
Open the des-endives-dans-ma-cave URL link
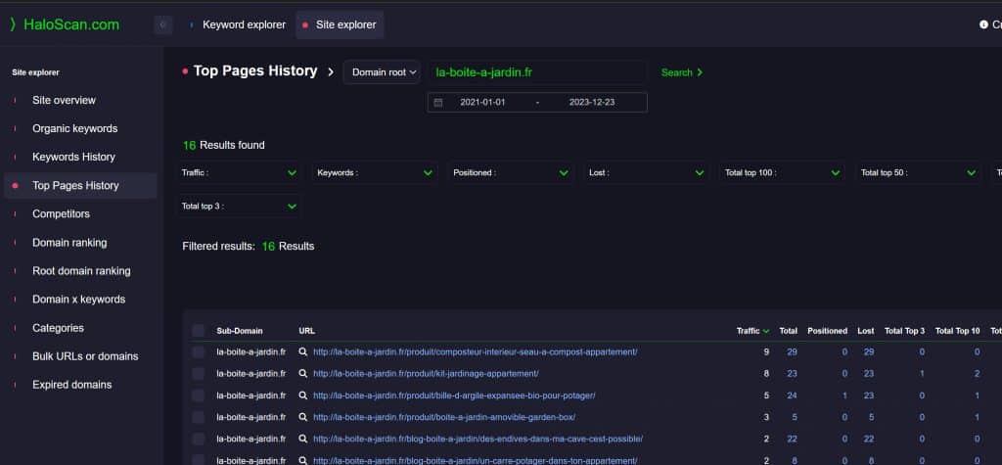[x=478, y=439]
